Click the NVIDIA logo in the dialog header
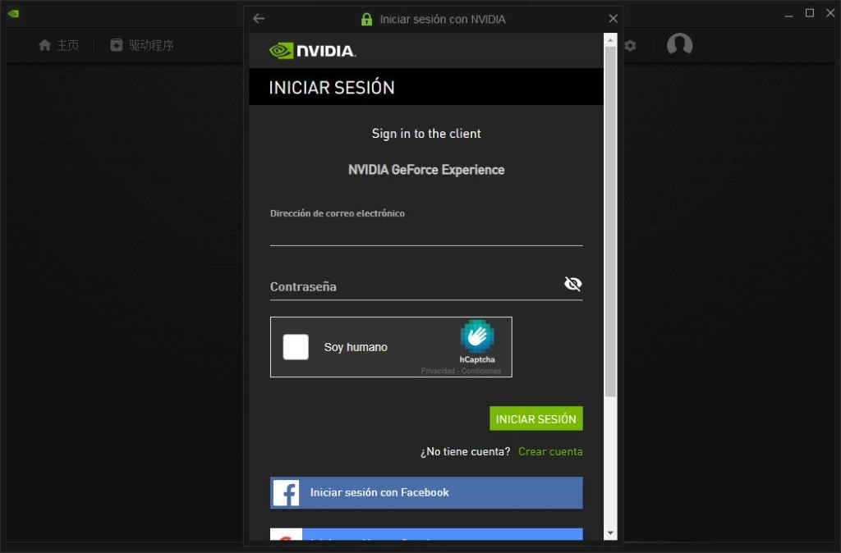 [312, 51]
